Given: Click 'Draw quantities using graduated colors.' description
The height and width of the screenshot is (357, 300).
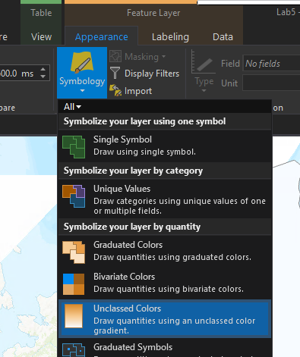Looking at the screenshot, I should (172, 257).
